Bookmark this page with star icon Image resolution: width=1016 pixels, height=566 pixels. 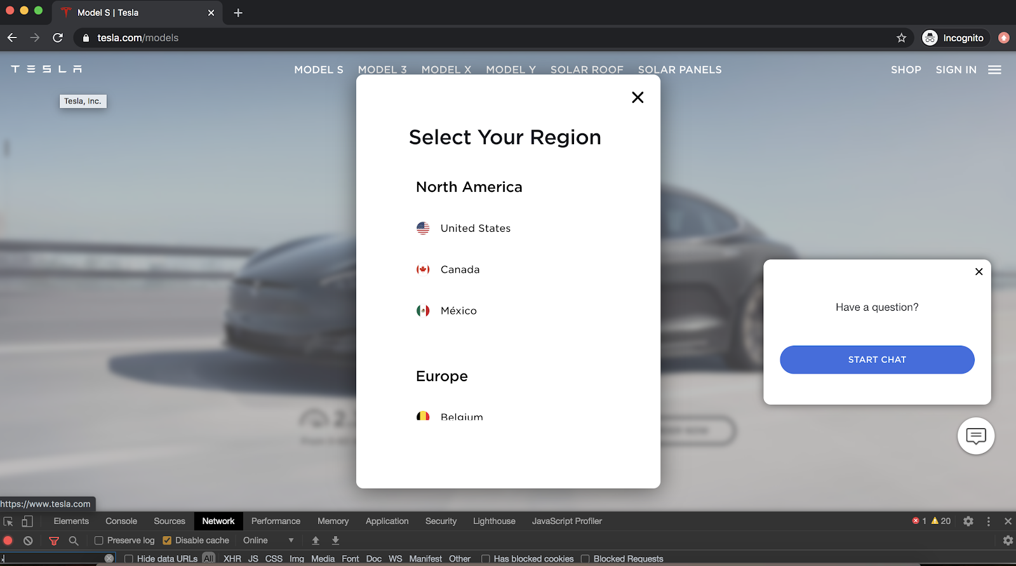[901, 38]
